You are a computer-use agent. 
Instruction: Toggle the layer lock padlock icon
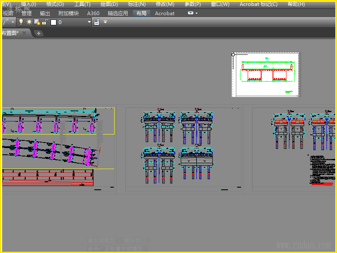[x=45, y=22]
